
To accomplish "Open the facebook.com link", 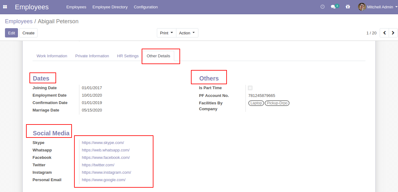I will click(x=106, y=158).
